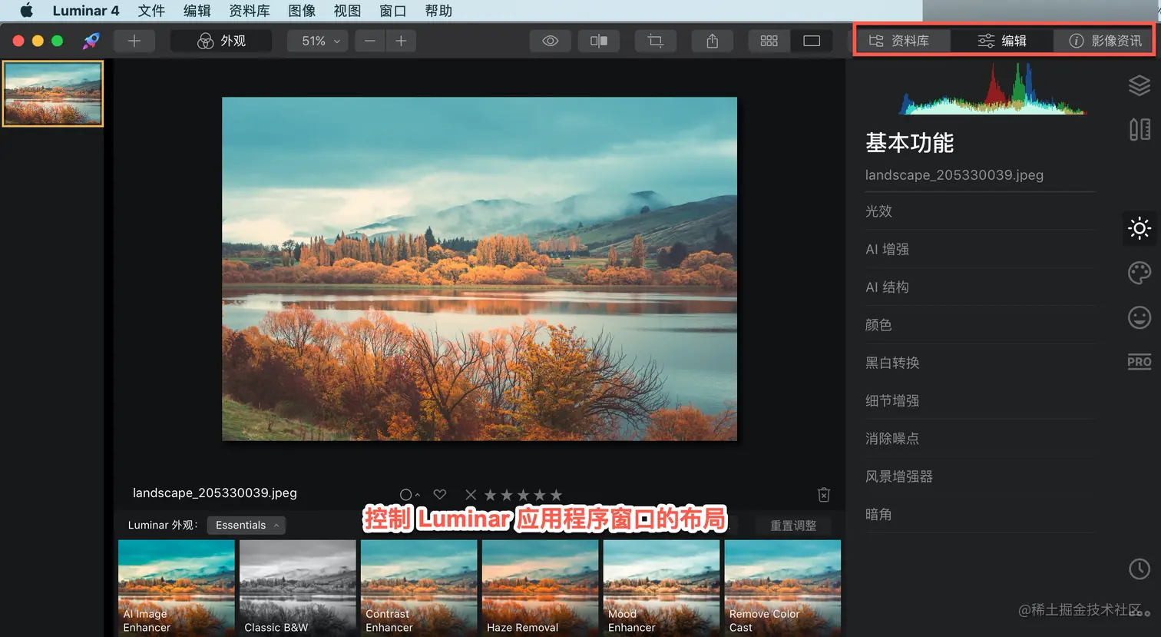Toggle the eye preview original icon

[x=550, y=41]
